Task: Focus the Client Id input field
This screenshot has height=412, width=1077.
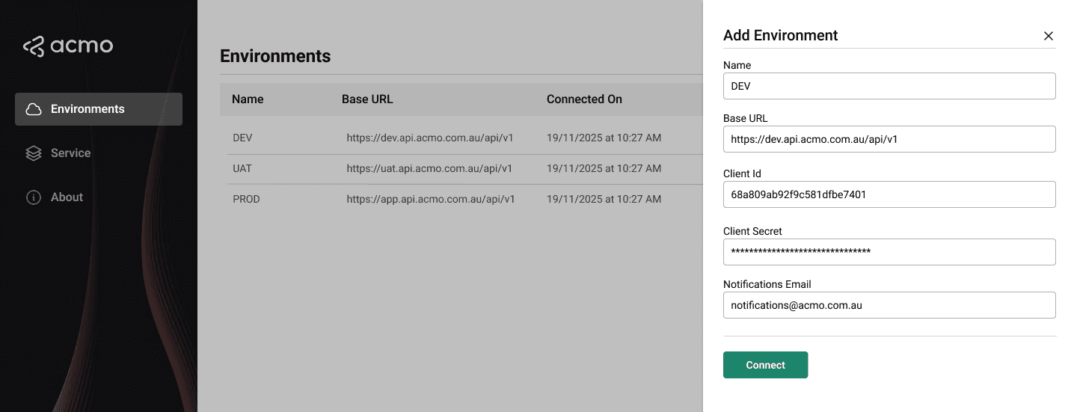Action: tap(889, 194)
